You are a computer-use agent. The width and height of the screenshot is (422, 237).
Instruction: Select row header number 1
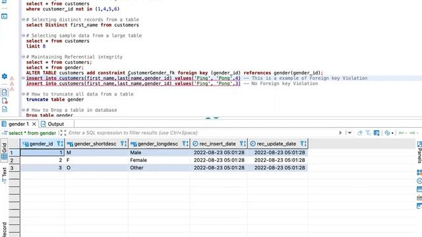[15, 153]
